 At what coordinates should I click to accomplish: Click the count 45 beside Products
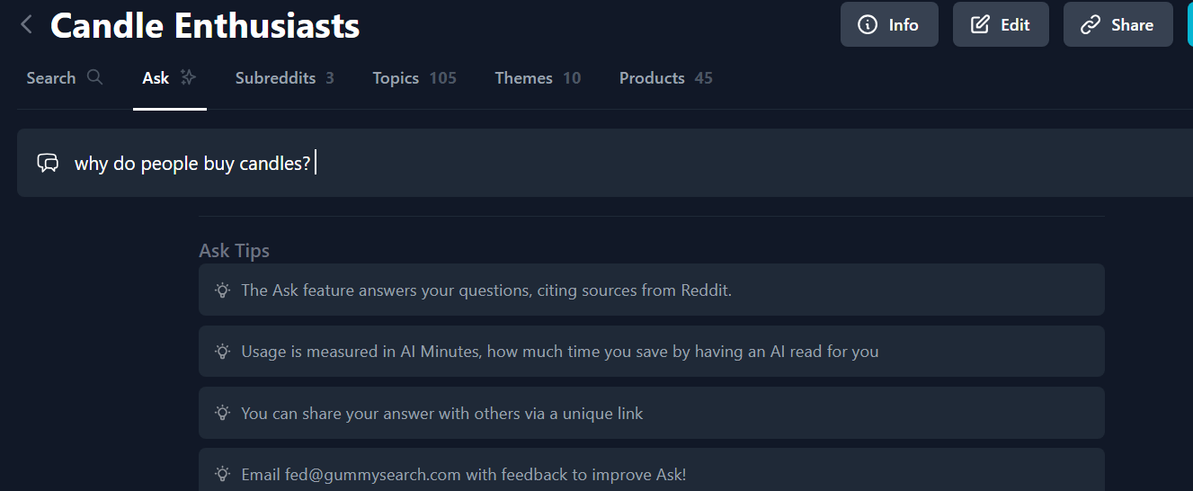coord(703,78)
